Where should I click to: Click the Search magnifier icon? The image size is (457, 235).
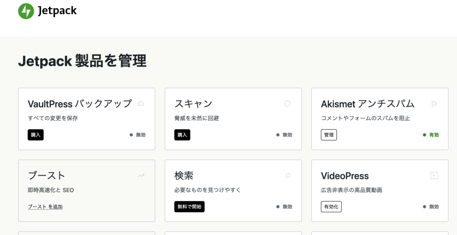click(288, 176)
